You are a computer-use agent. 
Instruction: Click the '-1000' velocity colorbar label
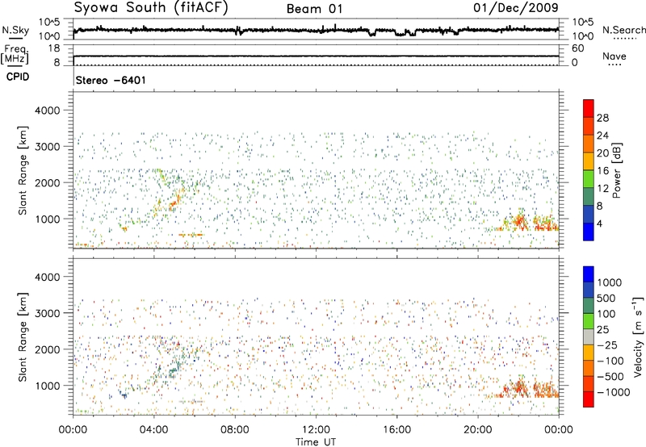click(613, 392)
